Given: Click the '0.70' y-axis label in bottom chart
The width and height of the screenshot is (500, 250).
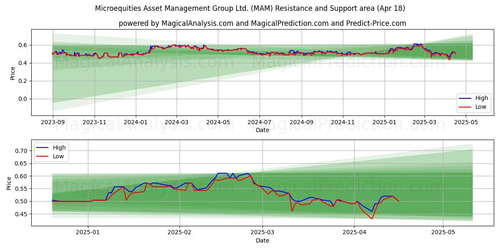Looking at the screenshot, I should (21, 151).
